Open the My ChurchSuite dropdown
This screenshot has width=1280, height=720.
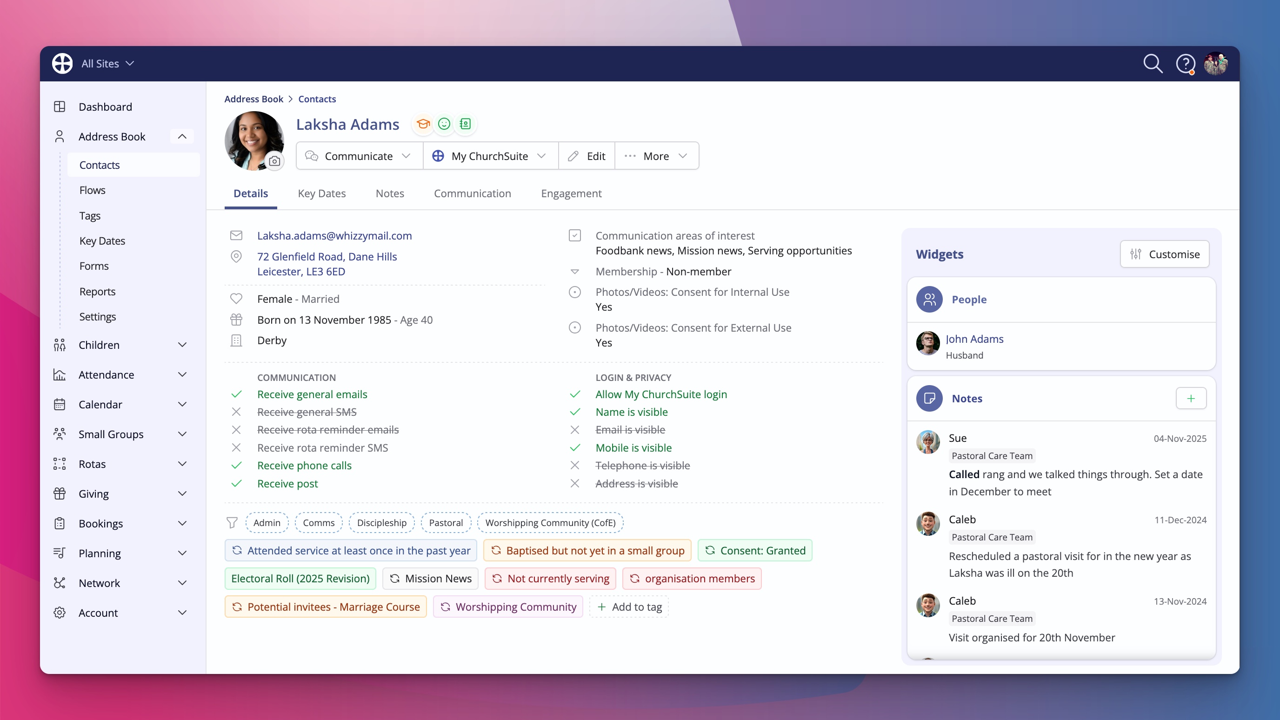(x=490, y=156)
